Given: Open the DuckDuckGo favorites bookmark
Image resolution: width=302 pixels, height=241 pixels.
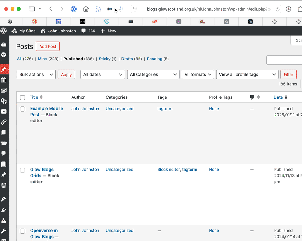Looking at the screenshot, I should coord(34,21).
